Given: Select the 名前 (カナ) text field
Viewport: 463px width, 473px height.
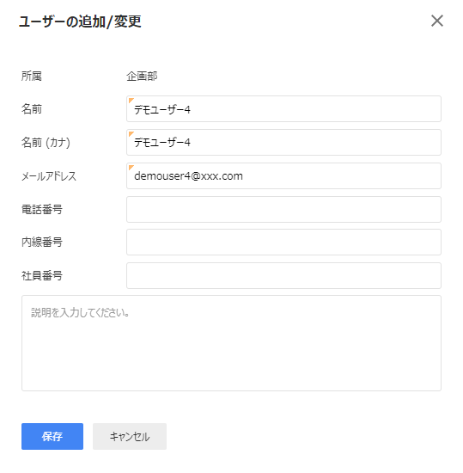Looking at the screenshot, I should coord(283,143).
